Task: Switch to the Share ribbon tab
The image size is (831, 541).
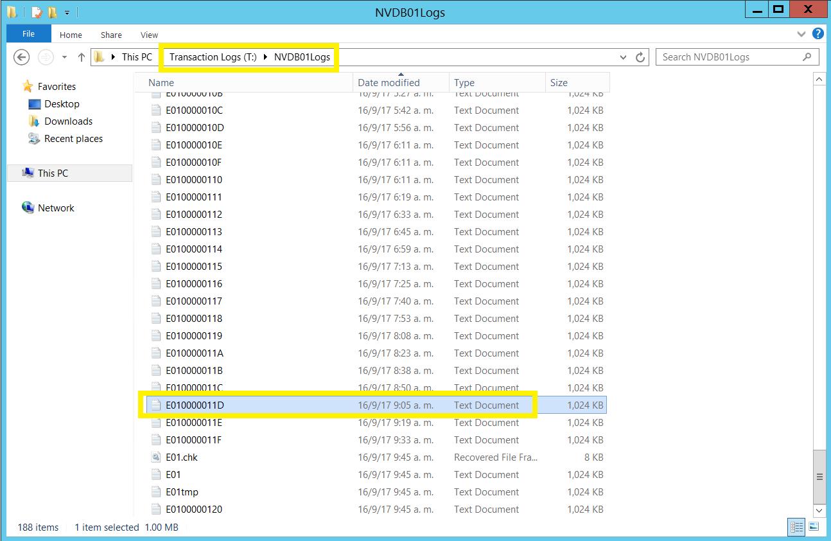Action: point(111,35)
